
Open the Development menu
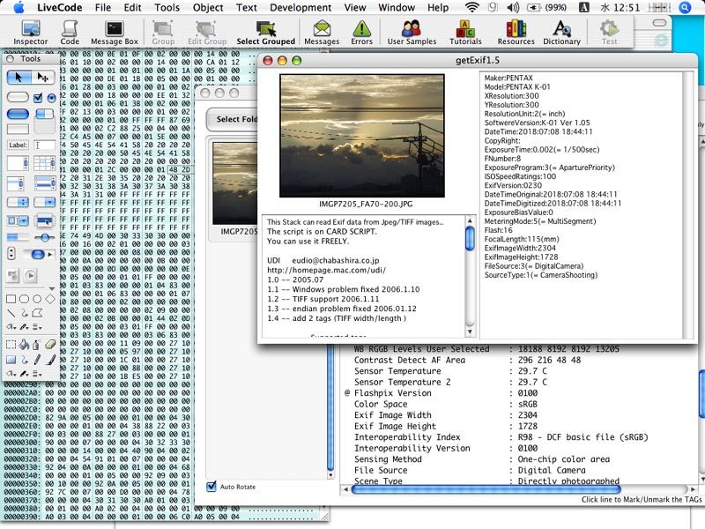[x=301, y=7]
